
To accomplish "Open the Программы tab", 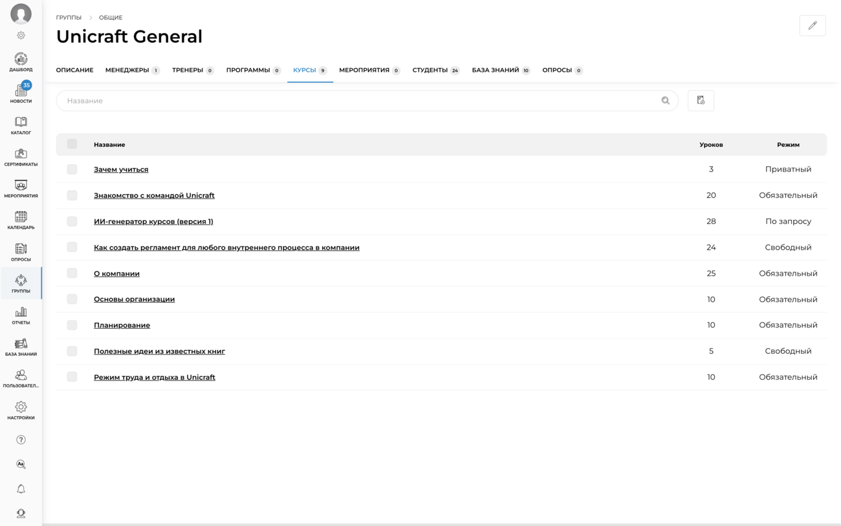I will tap(253, 70).
